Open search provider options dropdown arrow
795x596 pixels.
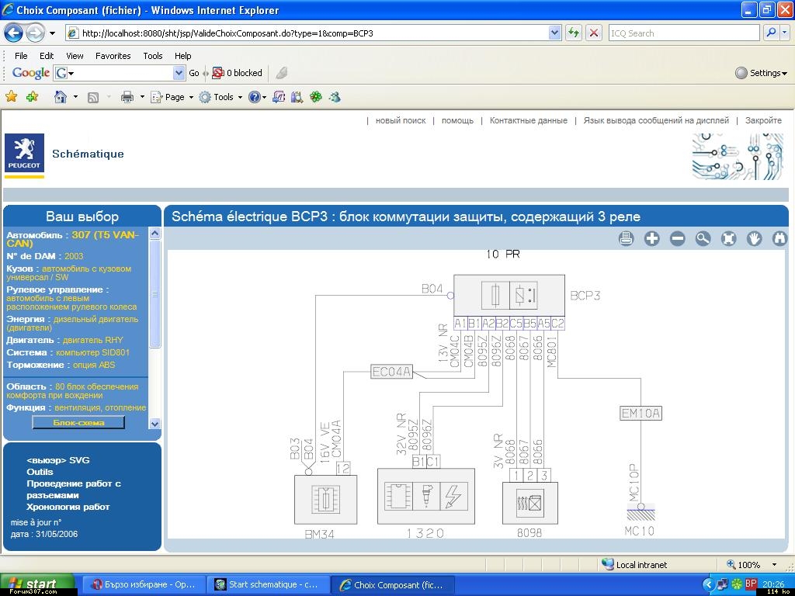pos(786,33)
